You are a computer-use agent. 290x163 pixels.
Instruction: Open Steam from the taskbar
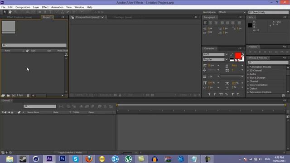[23, 159]
